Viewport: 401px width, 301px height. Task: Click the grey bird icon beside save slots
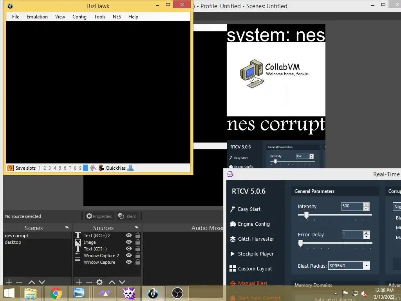[93, 168]
